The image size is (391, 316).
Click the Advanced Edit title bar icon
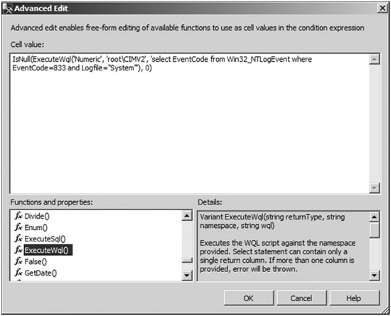7,9
